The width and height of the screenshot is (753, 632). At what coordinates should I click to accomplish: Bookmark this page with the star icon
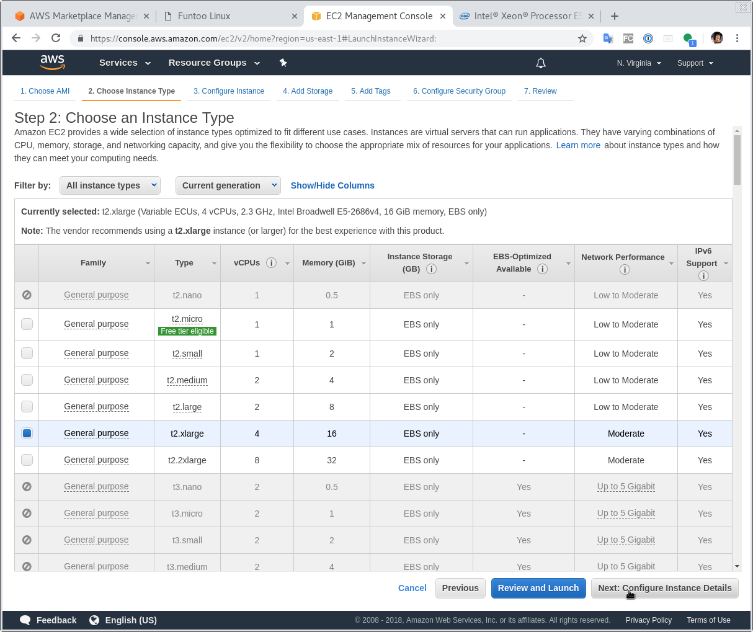582,38
